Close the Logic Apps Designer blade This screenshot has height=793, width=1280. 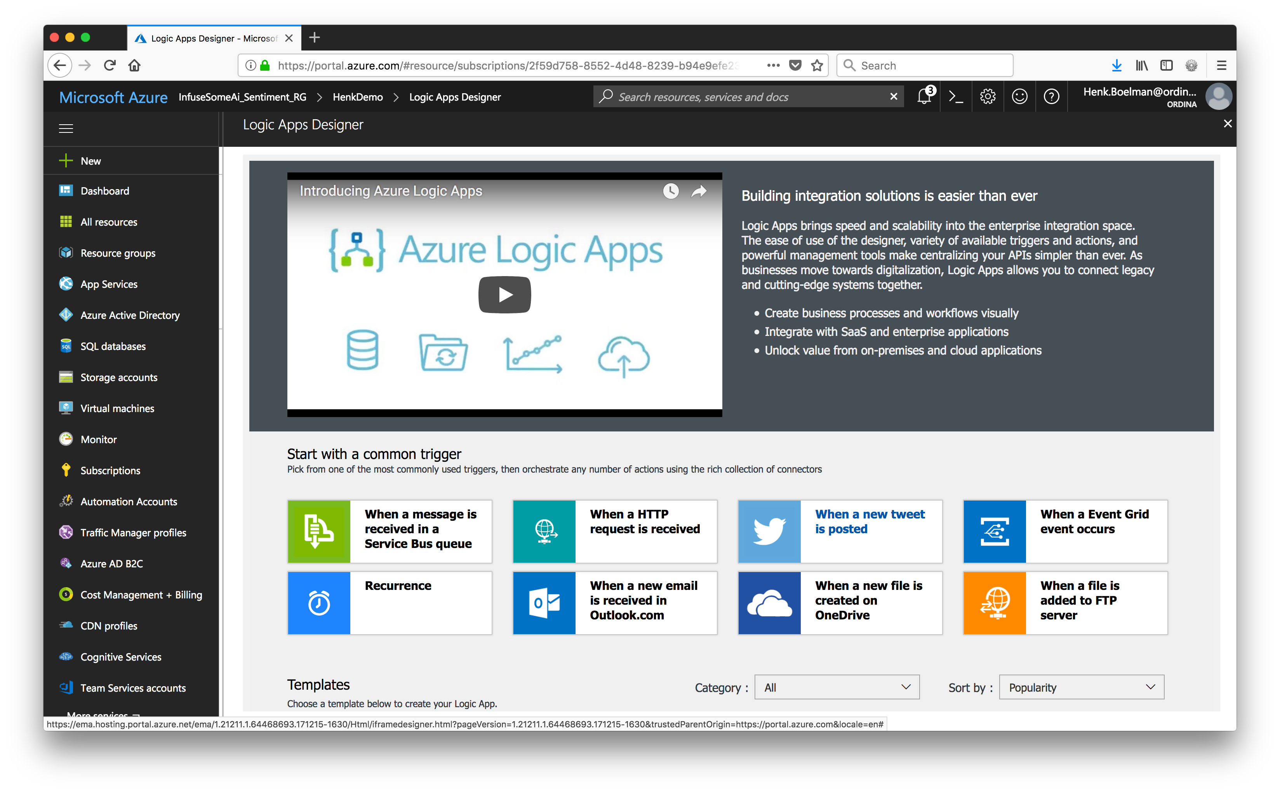click(1228, 124)
